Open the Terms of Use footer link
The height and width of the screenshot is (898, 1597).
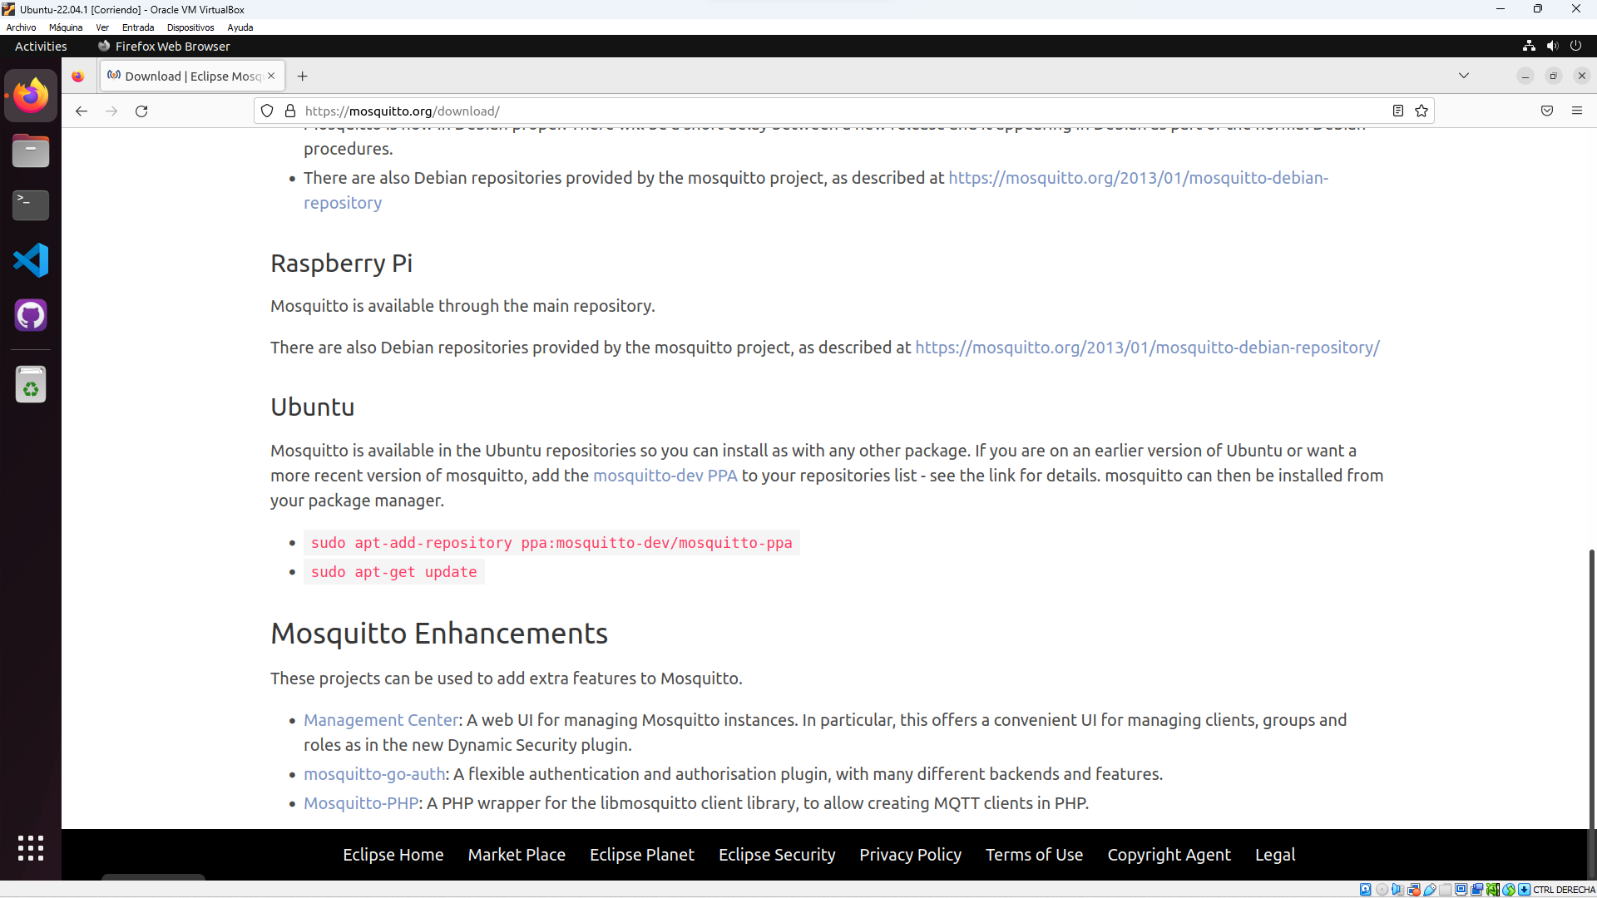click(x=1034, y=855)
